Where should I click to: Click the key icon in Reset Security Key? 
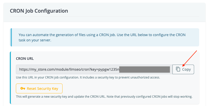[23, 88]
